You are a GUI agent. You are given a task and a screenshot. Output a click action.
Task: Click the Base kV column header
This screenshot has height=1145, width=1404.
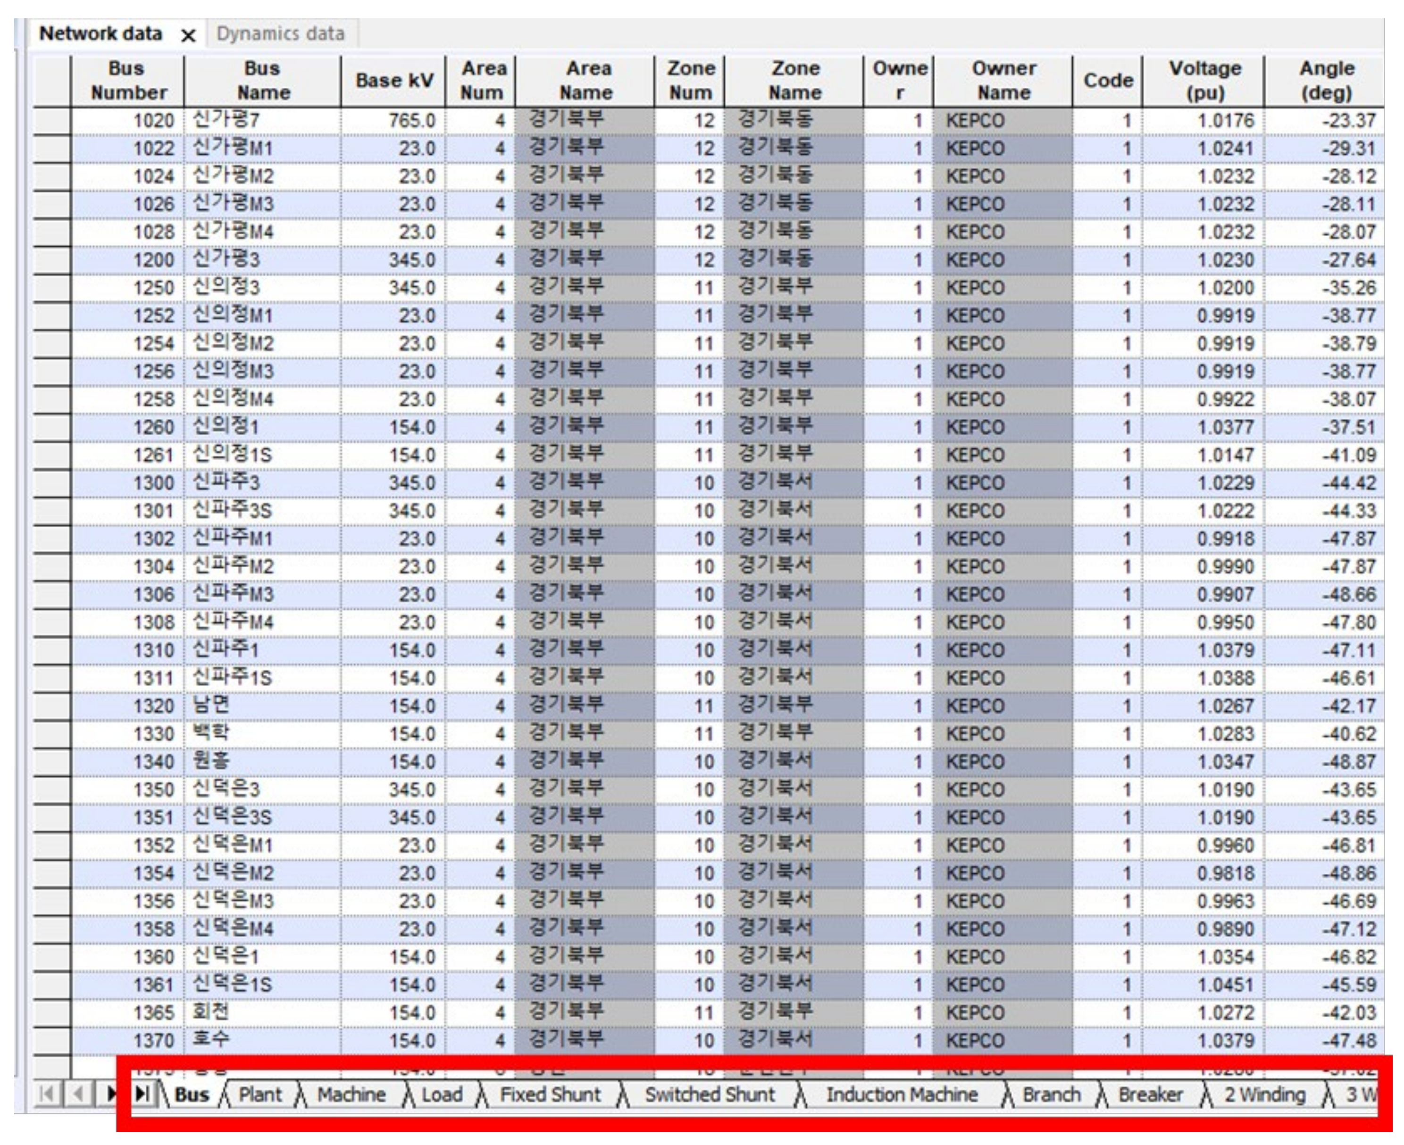(394, 81)
